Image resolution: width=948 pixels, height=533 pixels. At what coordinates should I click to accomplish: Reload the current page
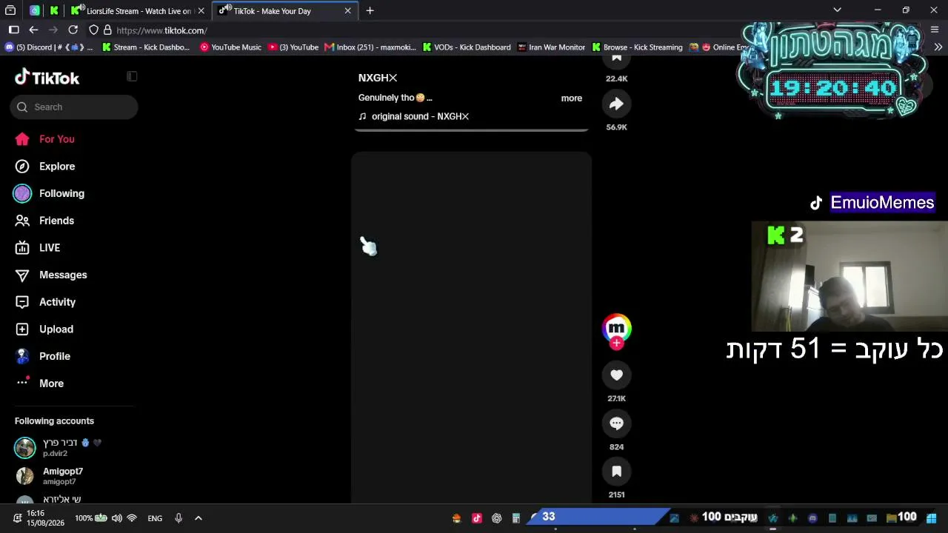[x=73, y=30]
